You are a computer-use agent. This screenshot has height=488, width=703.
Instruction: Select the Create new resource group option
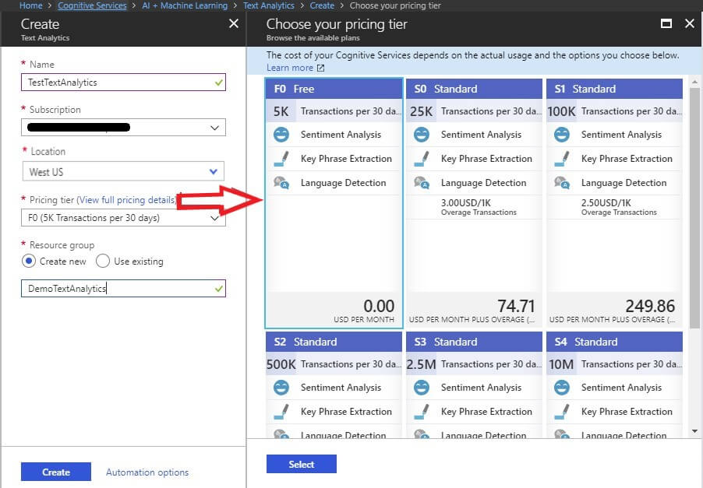(x=29, y=261)
